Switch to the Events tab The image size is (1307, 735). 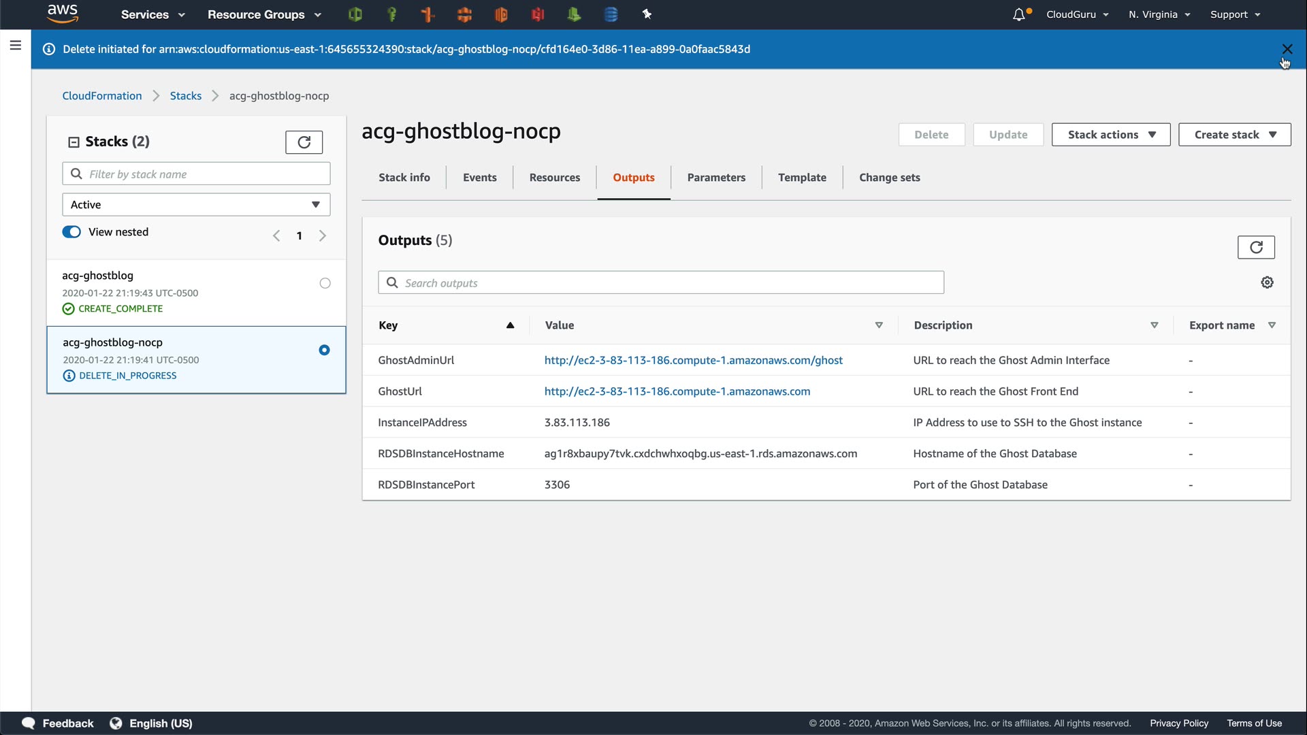point(479,178)
